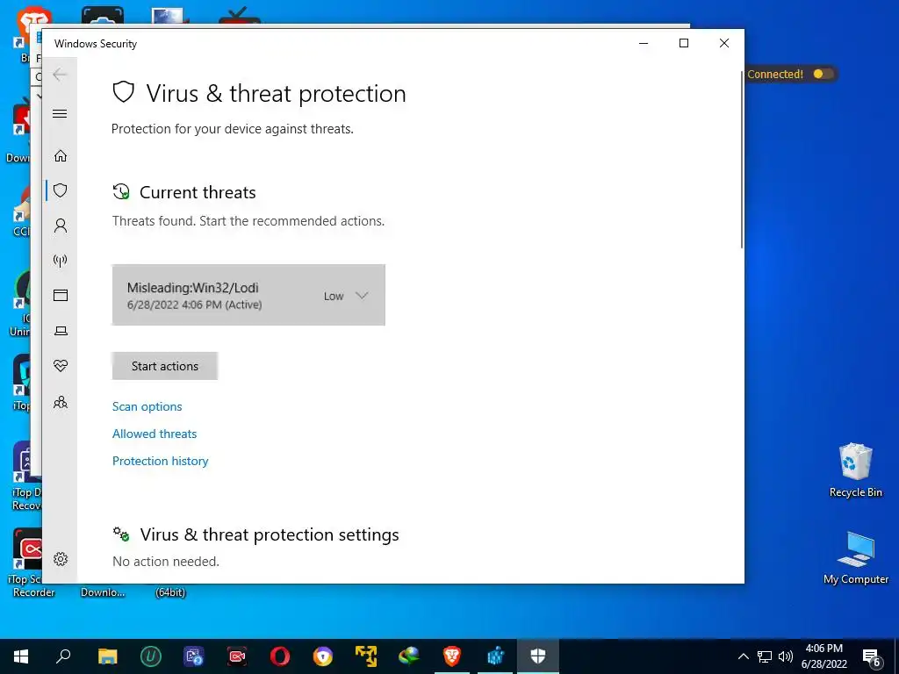899x674 pixels.
Task: Open Device performance & health heart icon
Action: [61, 366]
